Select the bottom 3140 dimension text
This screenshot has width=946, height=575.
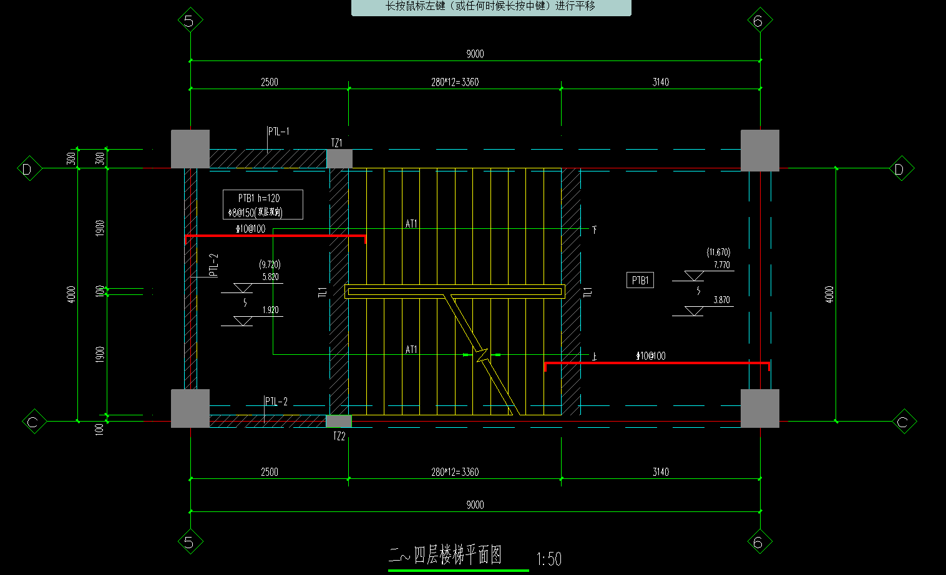(x=661, y=472)
